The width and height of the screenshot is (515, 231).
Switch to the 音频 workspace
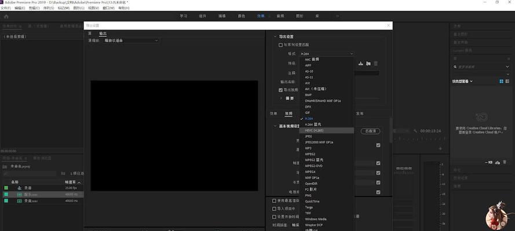pos(280,16)
